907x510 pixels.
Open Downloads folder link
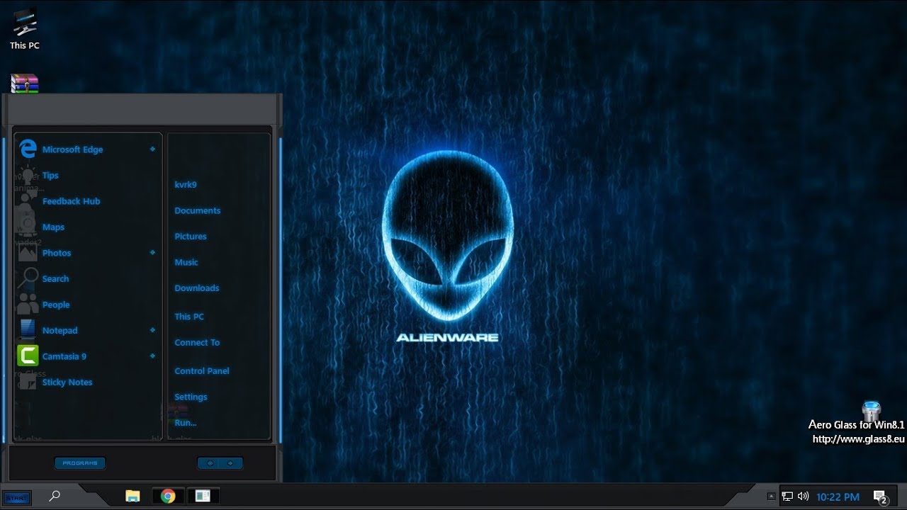tap(197, 288)
